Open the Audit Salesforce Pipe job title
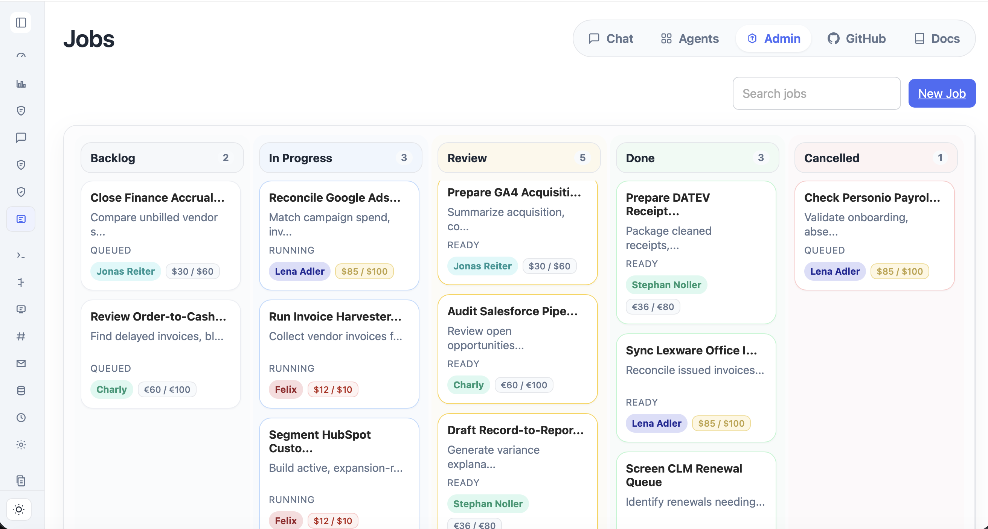Screen dimensions: 988x529 pyautogui.click(x=512, y=311)
